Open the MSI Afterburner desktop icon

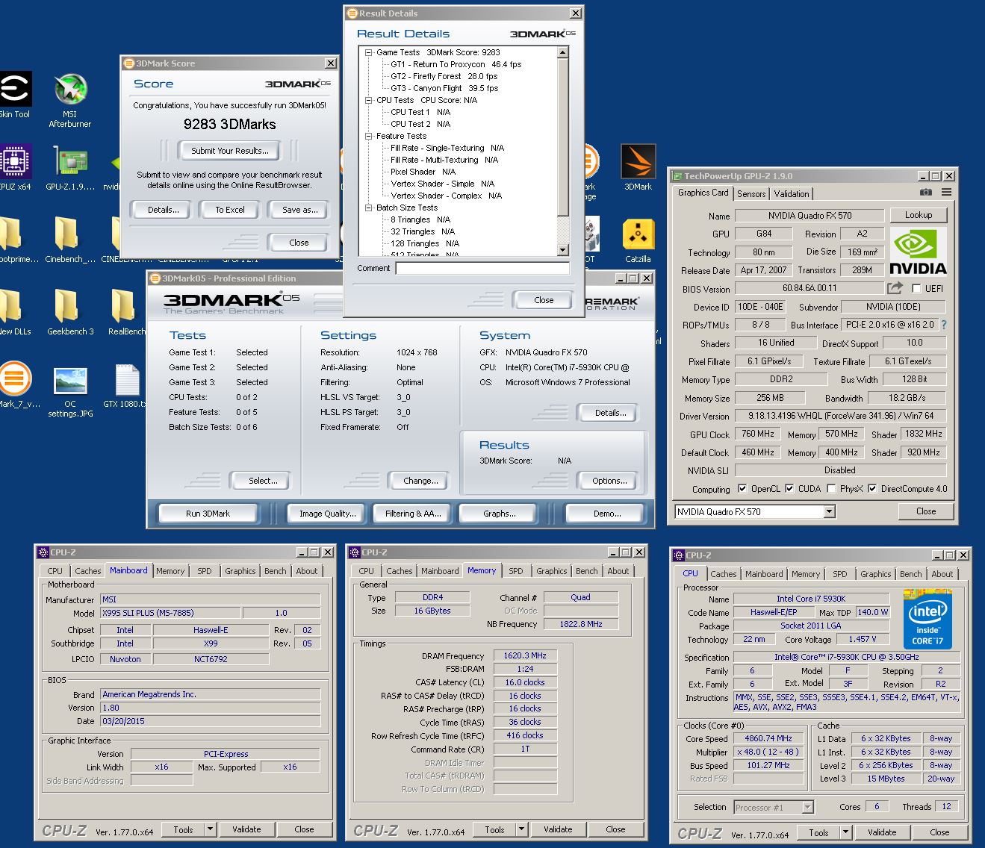click(69, 100)
